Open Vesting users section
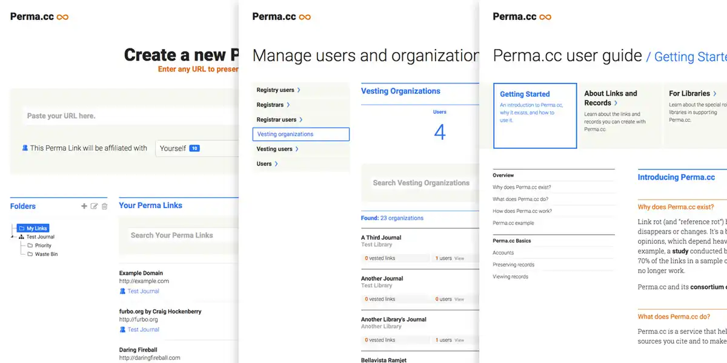The height and width of the screenshot is (363, 727). pos(274,149)
